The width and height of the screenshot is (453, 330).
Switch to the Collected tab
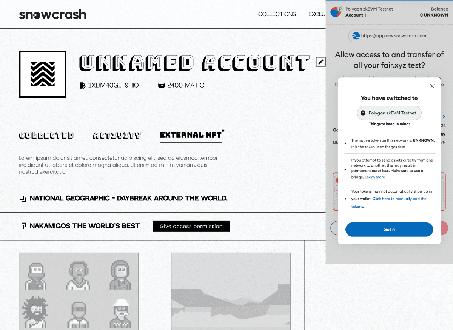pyautogui.click(x=46, y=135)
